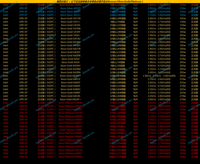Click the yellow table title header text

(x=100, y=2)
